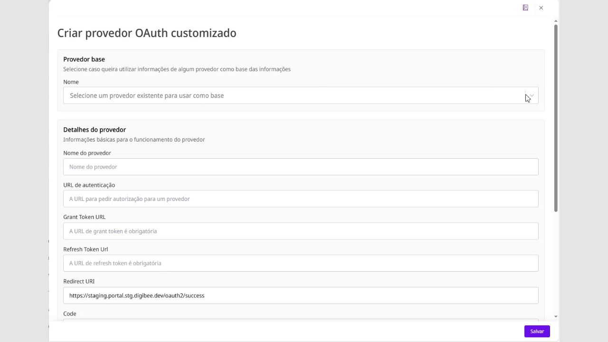This screenshot has width=608, height=342.
Task: Focus the Nome do provedor input field
Action: pos(300,167)
